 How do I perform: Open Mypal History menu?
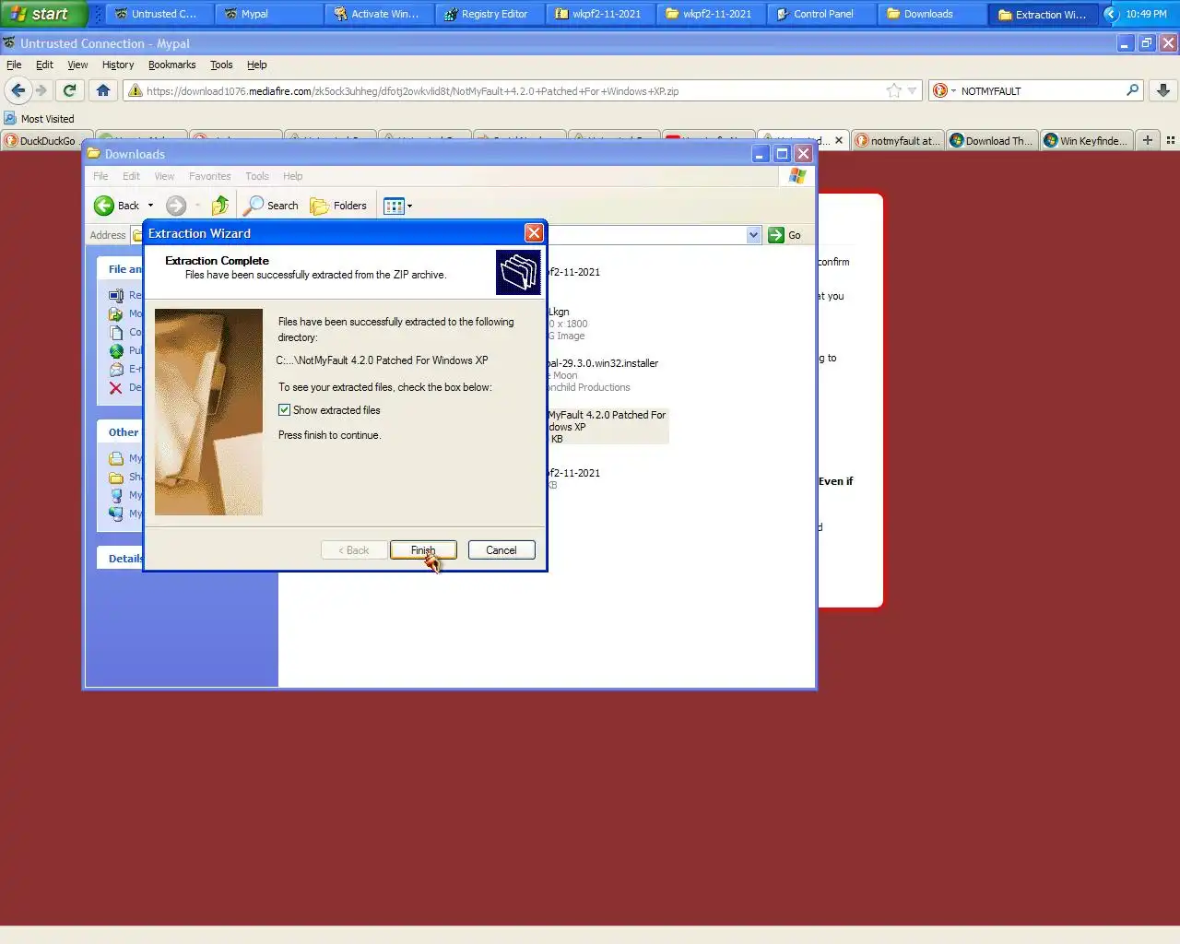click(118, 65)
